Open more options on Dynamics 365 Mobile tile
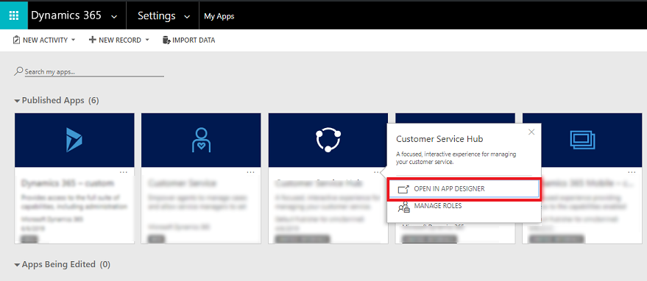The width and height of the screenshot is (647, 281). point(632,172)
